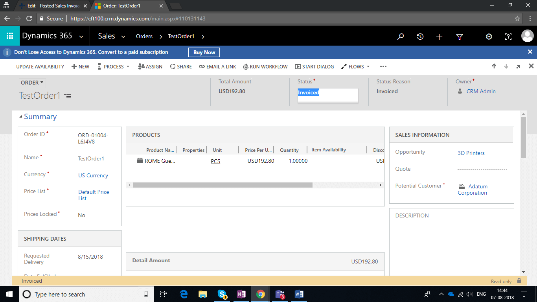Open the 3D Printers opportunity link
Image resolution: width=537 pixels, height=302 pixels.
[x=471, y=153]
